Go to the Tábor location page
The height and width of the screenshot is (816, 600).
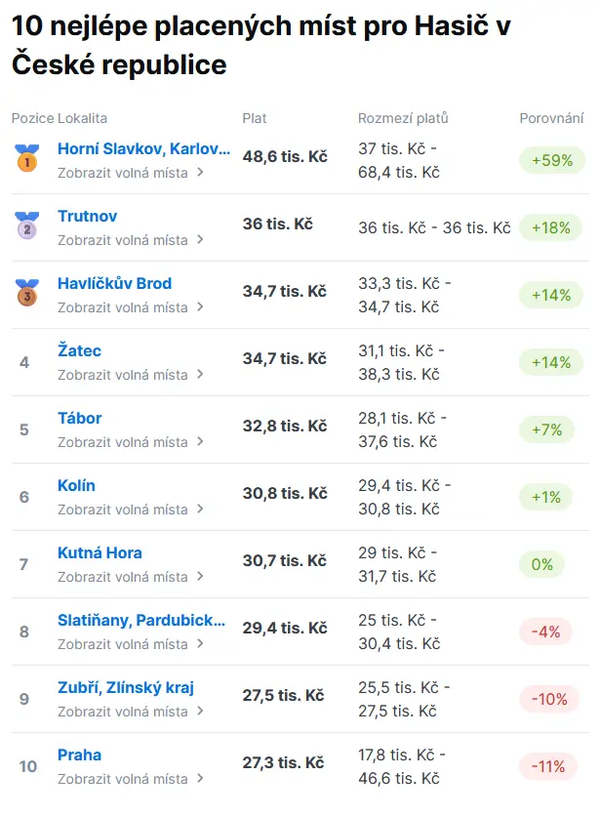(x=79, y=418)
